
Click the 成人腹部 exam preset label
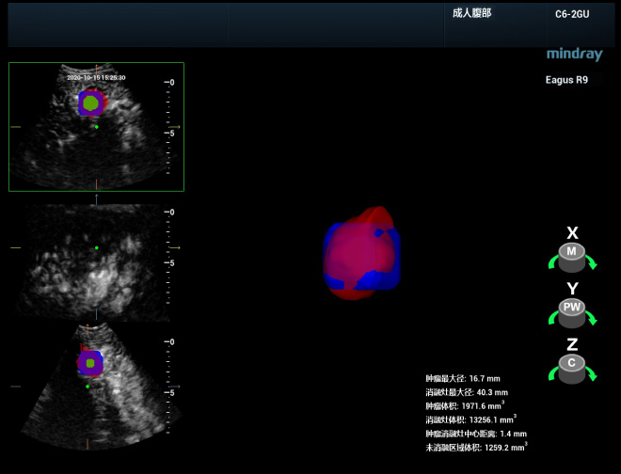coord(471,13)
